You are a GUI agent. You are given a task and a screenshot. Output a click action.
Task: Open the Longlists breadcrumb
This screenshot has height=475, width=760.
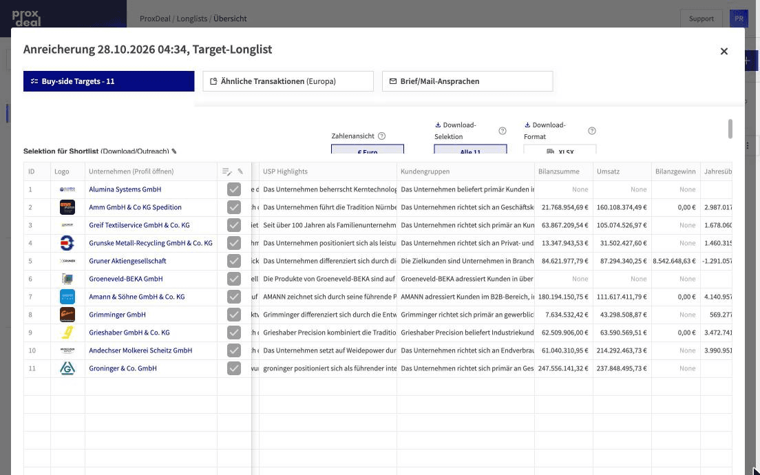(x=192, y=19)
